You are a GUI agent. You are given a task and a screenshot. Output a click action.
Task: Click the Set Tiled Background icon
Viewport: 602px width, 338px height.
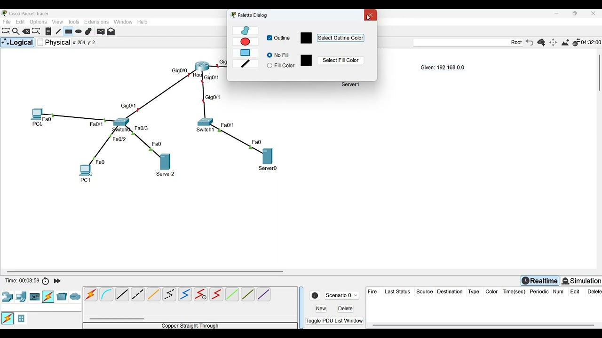[565, 43]
